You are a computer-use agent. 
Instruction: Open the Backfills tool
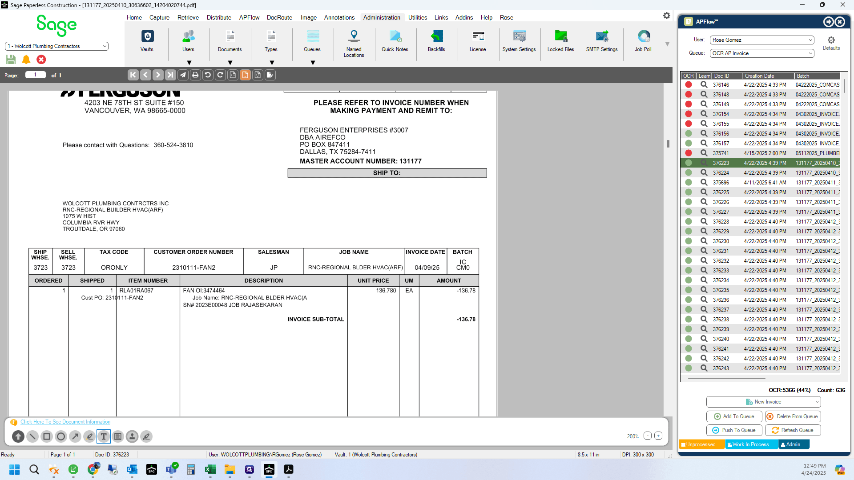[x=436, y=41]
